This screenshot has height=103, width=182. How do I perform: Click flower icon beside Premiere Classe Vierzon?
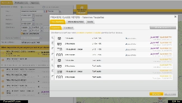(x=3, y=81)
